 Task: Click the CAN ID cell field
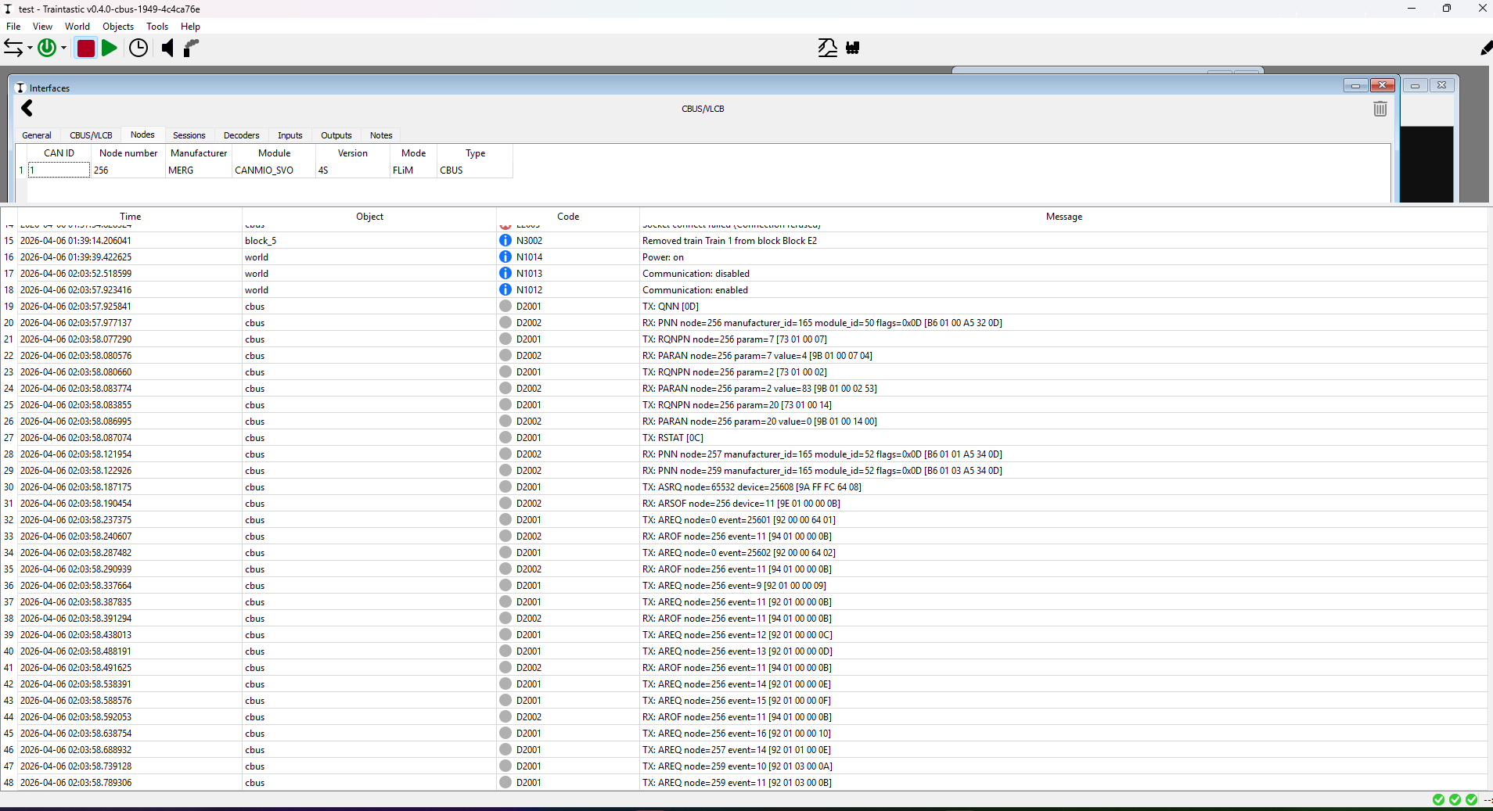pos(59,170)
